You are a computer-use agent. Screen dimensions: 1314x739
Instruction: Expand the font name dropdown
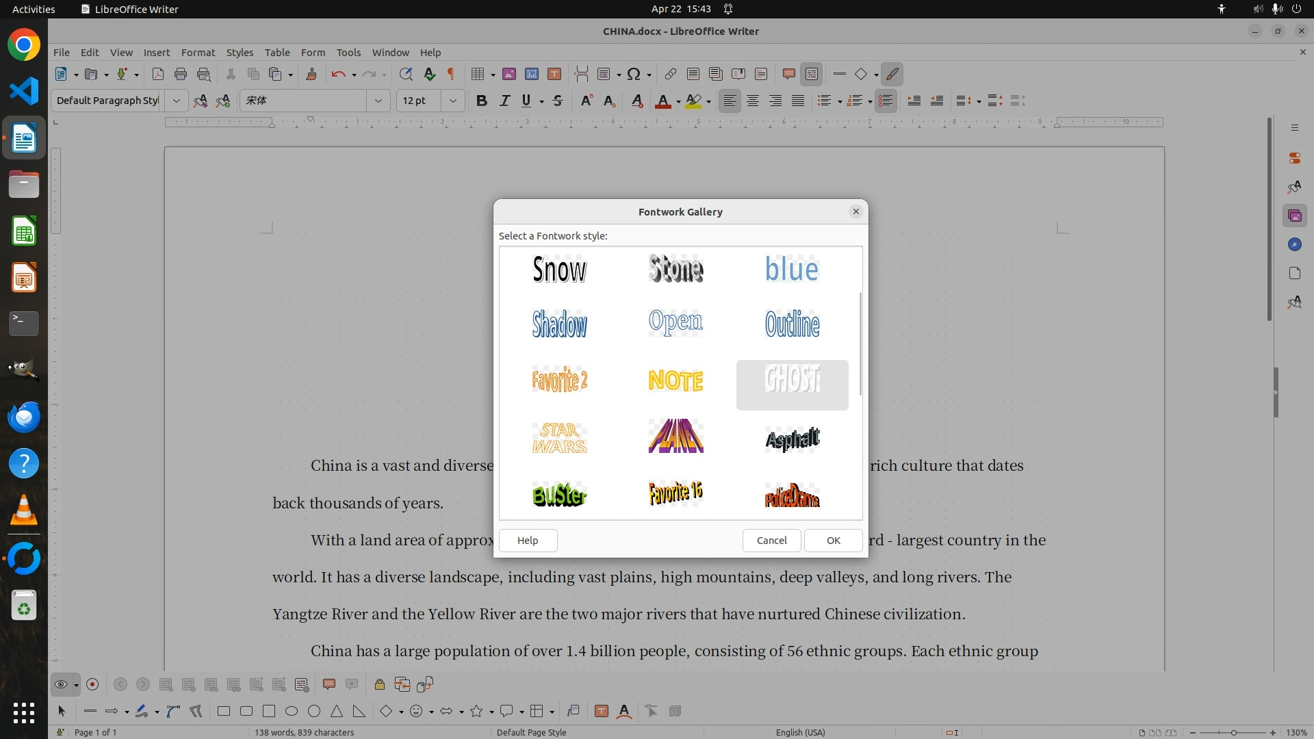(378, 101)
